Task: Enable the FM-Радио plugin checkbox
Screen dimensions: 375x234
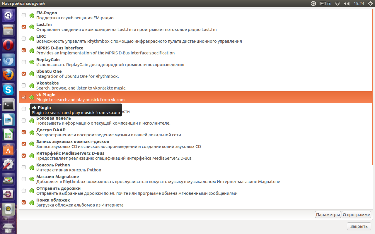Action: point(24,15)
